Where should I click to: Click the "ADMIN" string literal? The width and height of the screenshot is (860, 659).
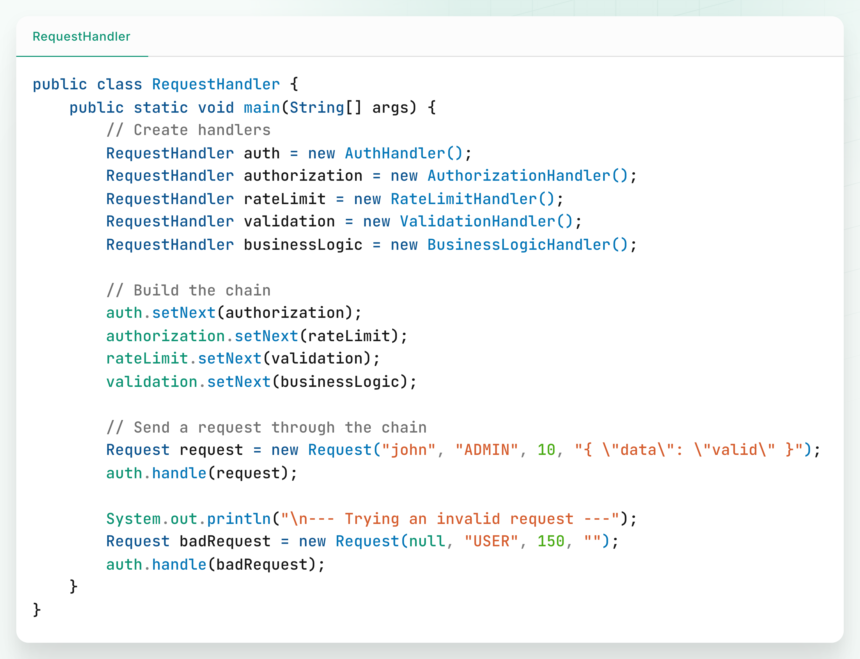[x=487, y=450]
